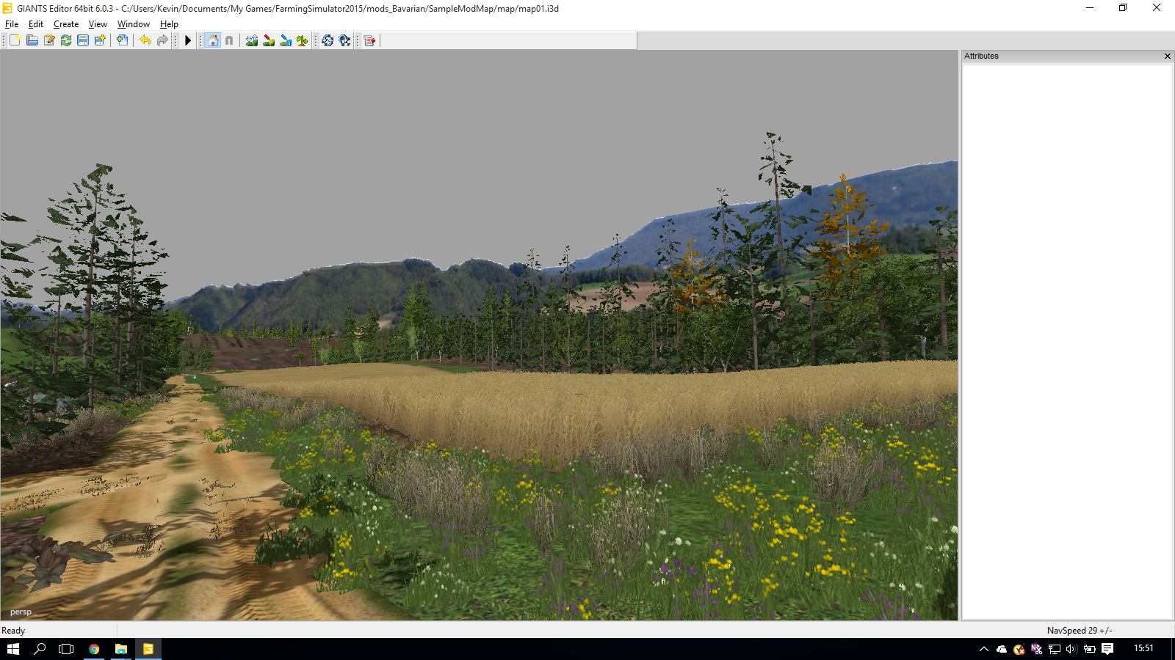Open File Explorer from the taskbar
This screenshot has height=660, width=1175.
(121, 649)
